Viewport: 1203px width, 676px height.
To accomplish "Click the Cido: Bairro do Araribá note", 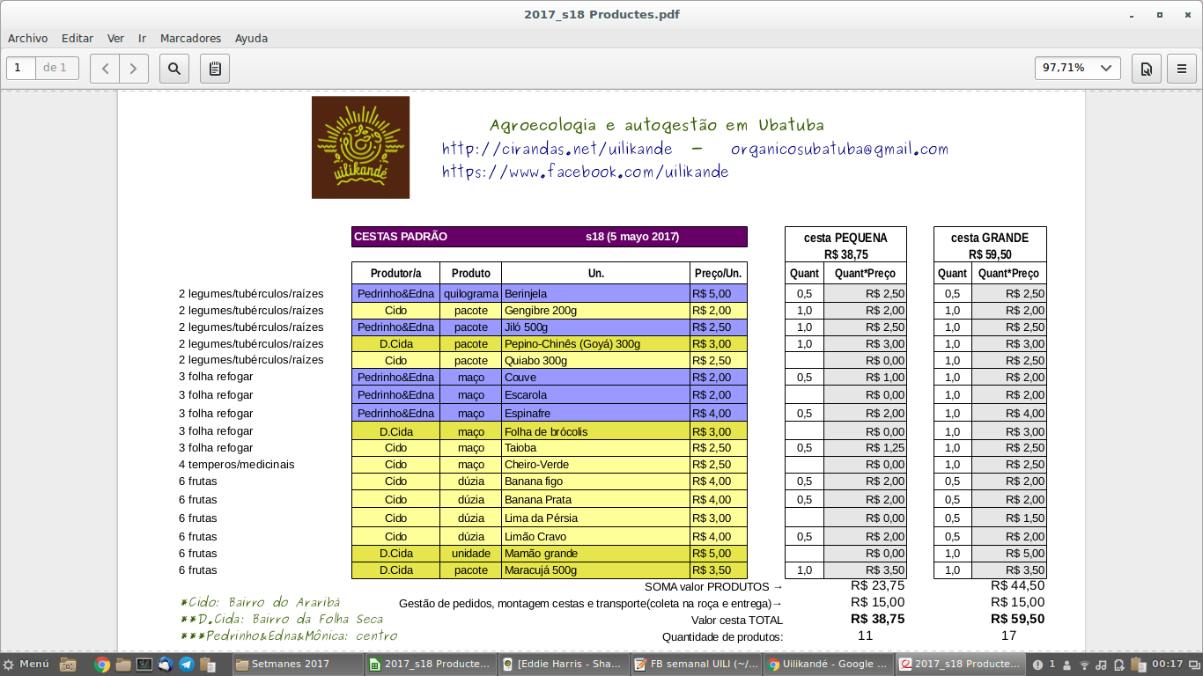I will pyautogui.click(x=260, y=603).
